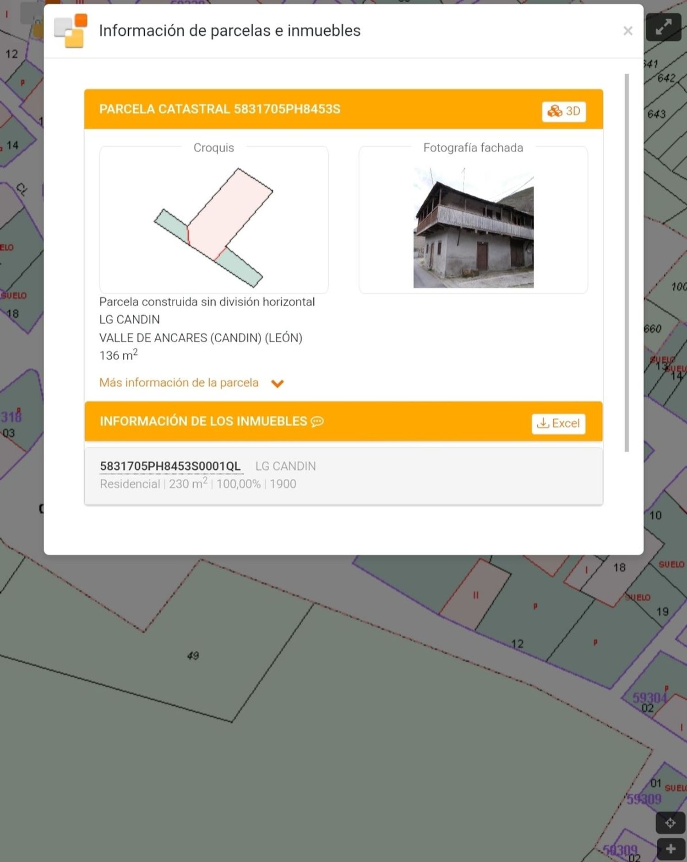Select 'Parcela construida sin división horizontal' text
Image resolution: width=687 pixels, height=862 pixels.
(x=207, y=302)
